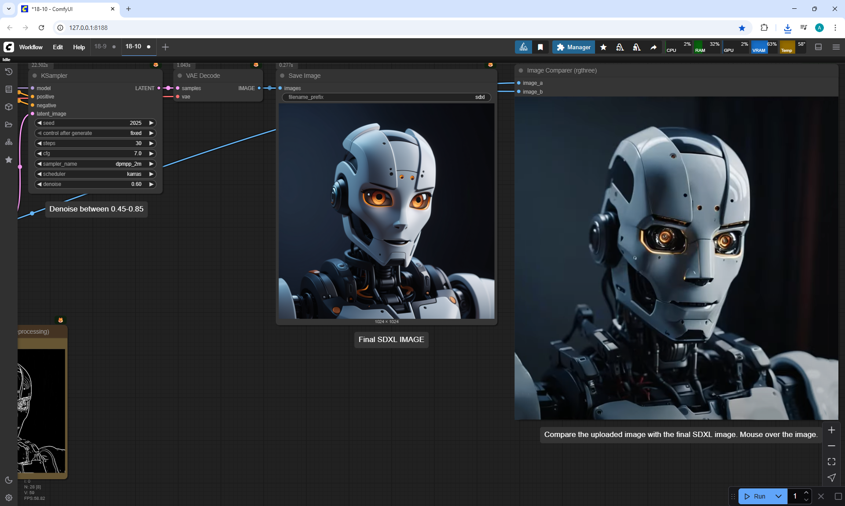Open the workflows folder sidebar icon

8,124
